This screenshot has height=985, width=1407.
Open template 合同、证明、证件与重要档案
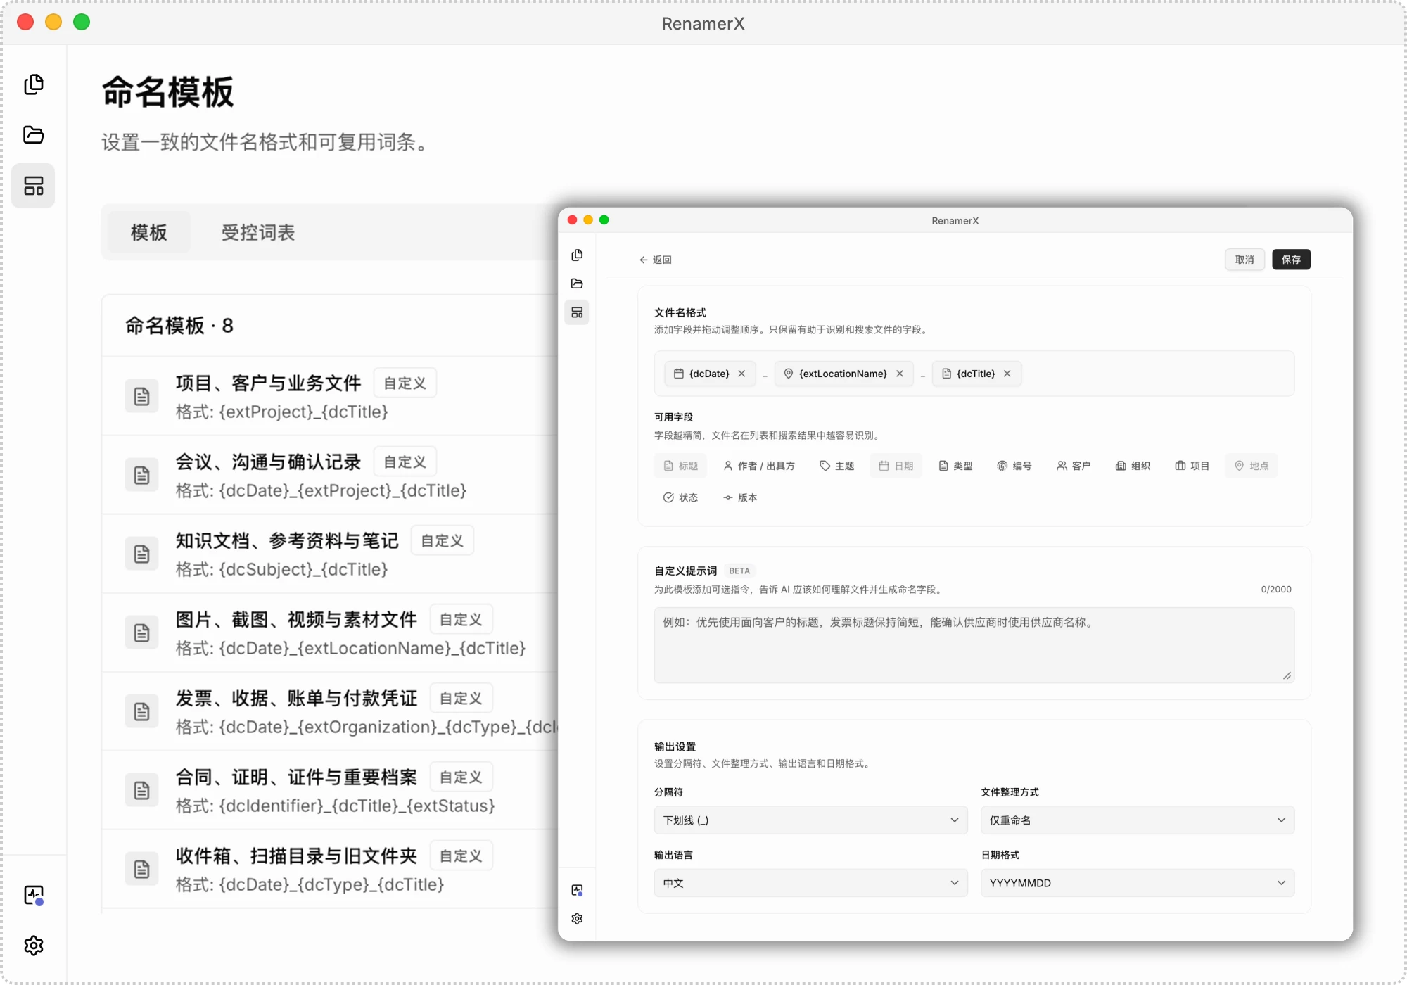(331, 790)
